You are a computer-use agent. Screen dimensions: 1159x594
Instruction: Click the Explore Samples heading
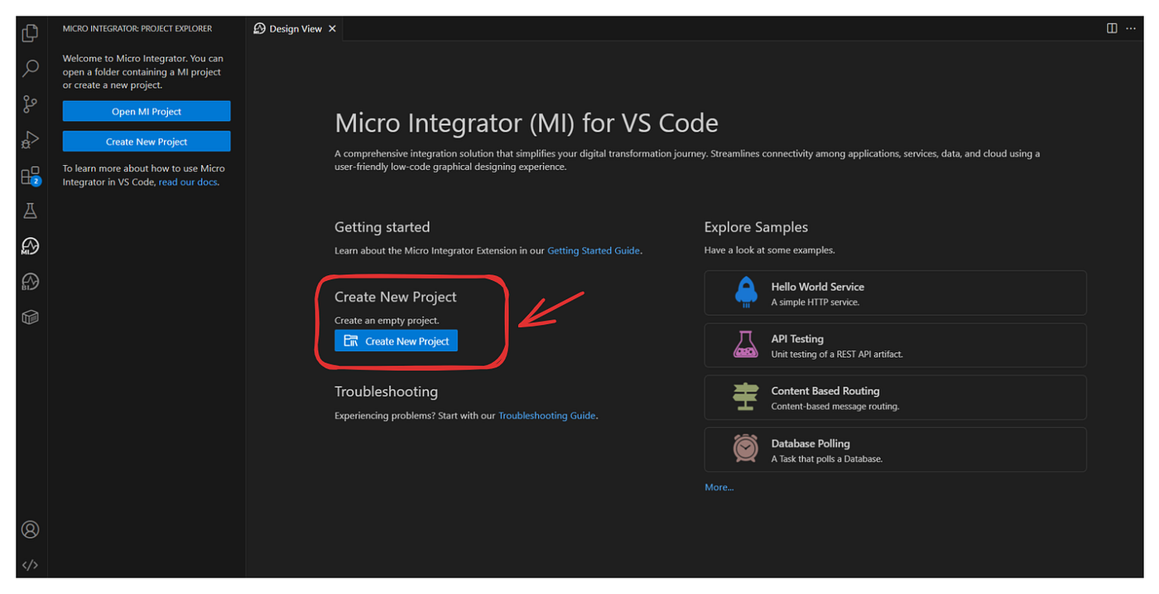(756, 227)
